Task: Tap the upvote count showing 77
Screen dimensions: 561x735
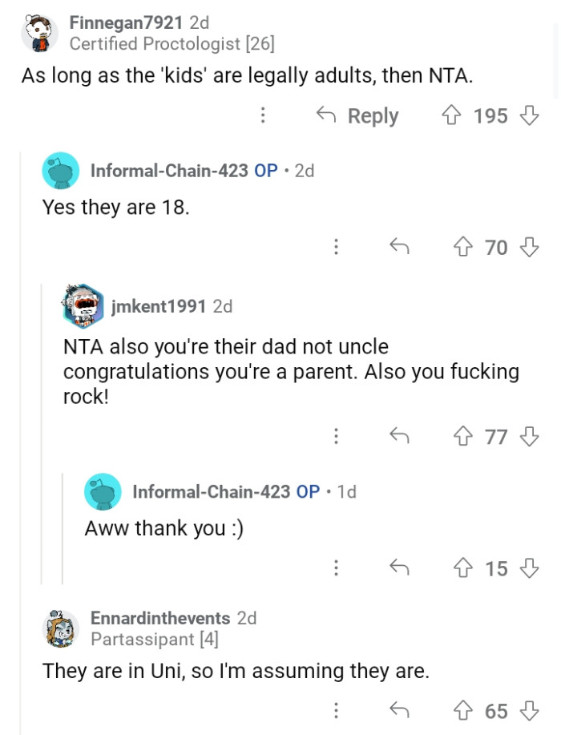Action: [x=496, y=437]
